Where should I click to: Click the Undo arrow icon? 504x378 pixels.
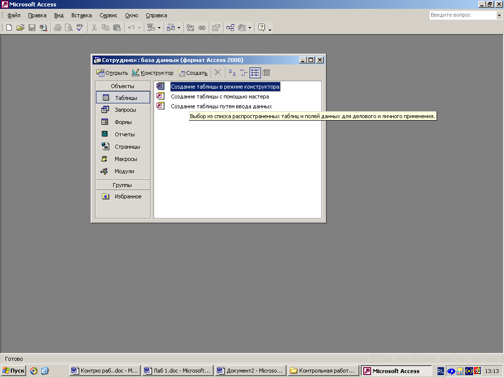click(x=131, y=28)
